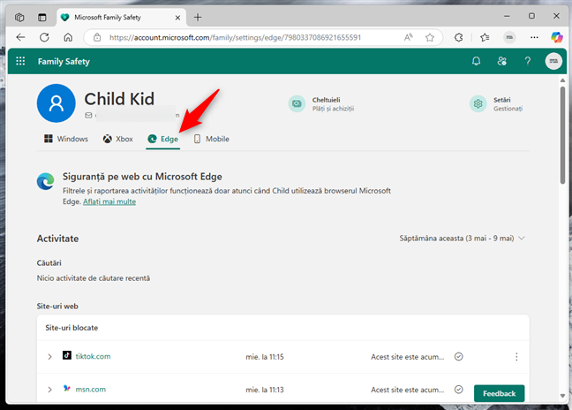Switch to the Windows tab
Screen dimensions: 572x410
(66, 139)
